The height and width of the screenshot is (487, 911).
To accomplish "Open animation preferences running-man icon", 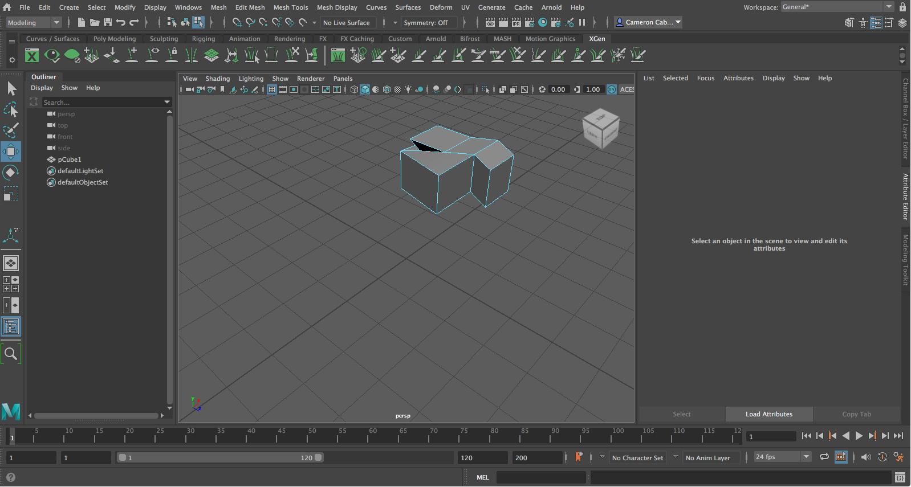I will click(x=899, y=457).
